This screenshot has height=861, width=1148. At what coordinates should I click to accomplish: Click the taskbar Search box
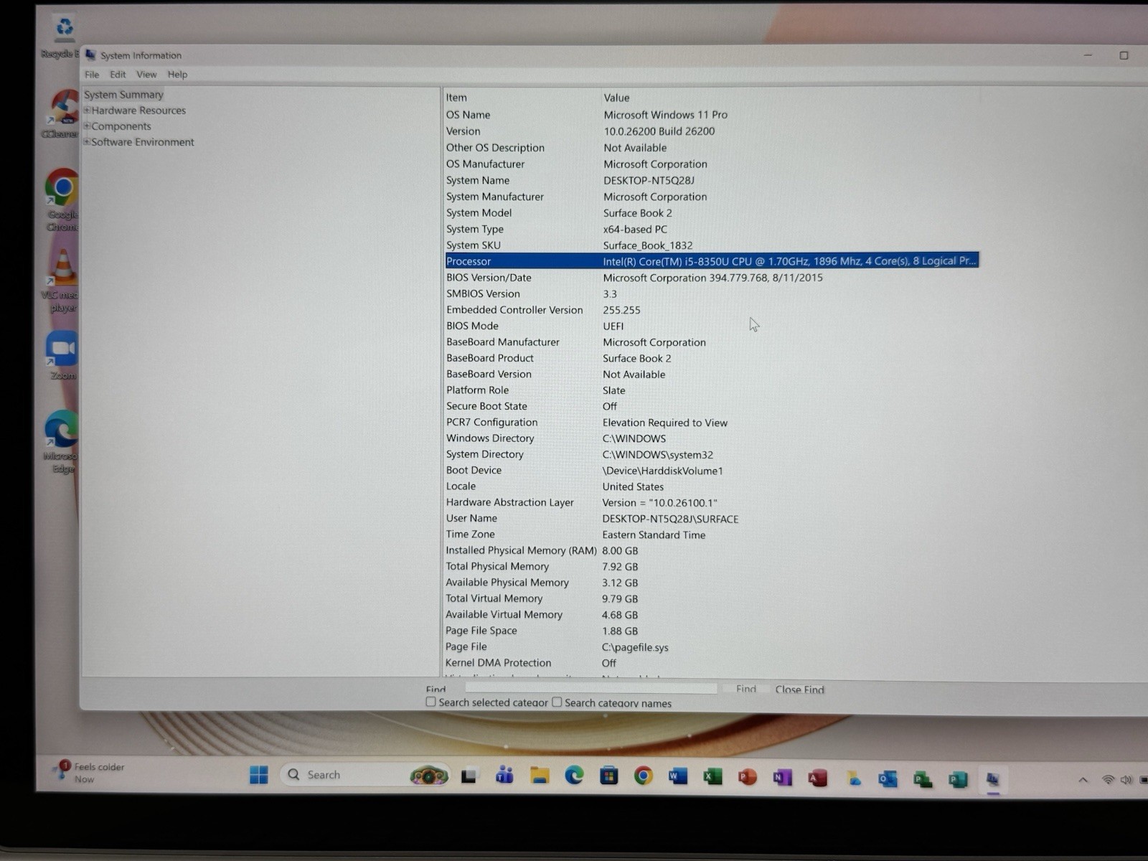364,775
